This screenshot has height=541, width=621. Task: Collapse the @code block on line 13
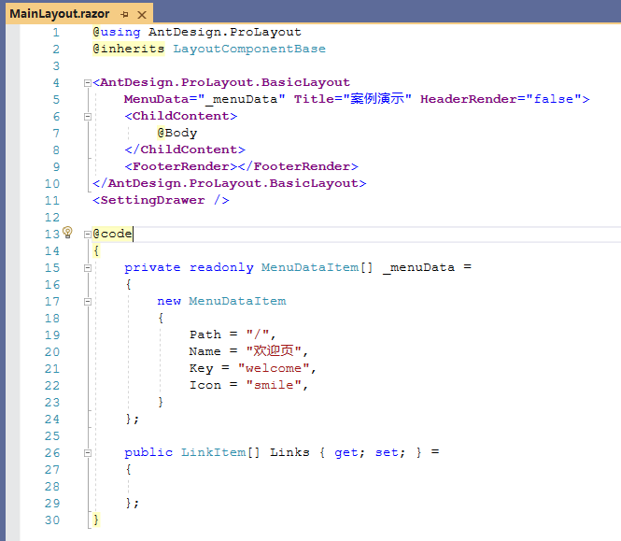point(88,235)
